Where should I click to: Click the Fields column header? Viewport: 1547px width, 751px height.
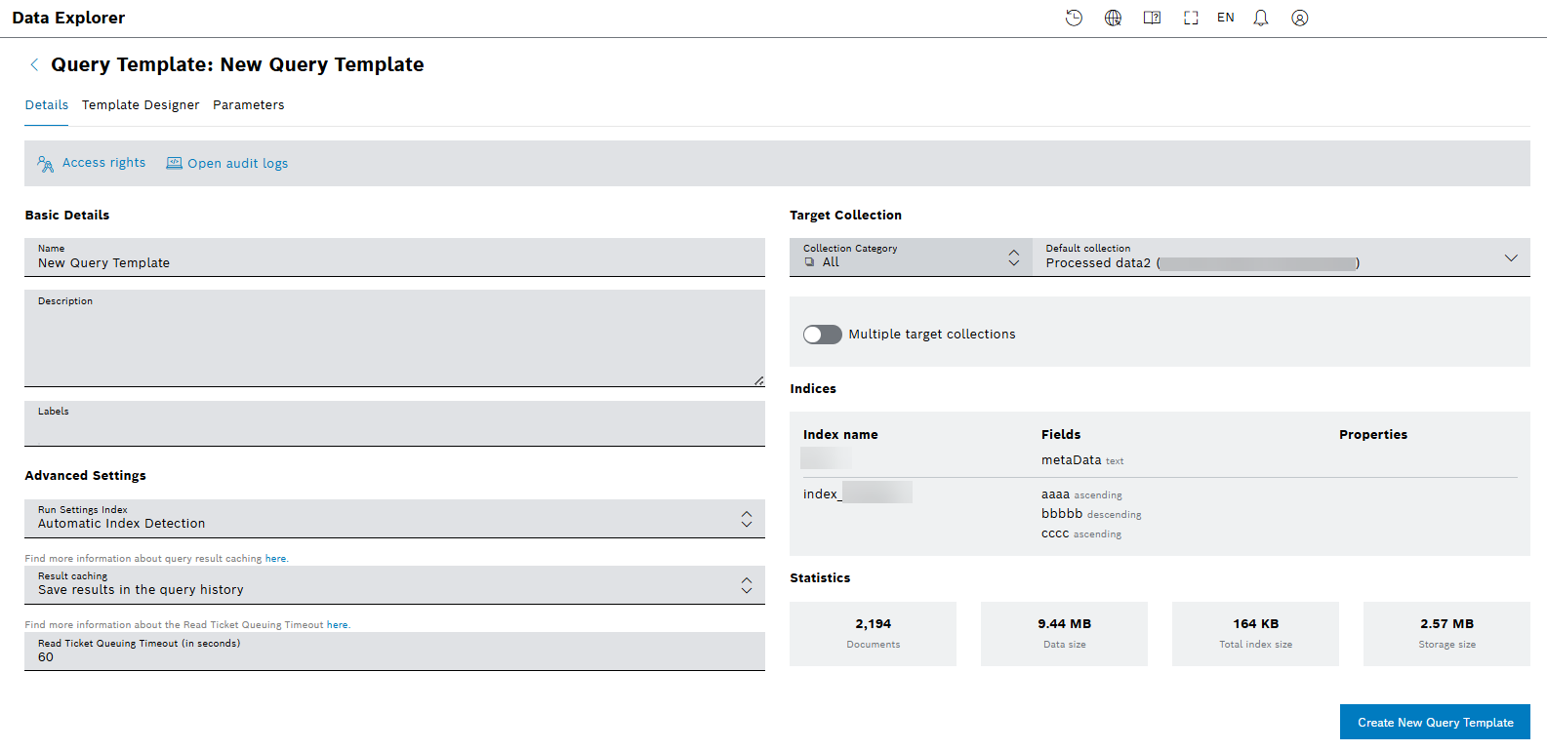point(1061,435)
